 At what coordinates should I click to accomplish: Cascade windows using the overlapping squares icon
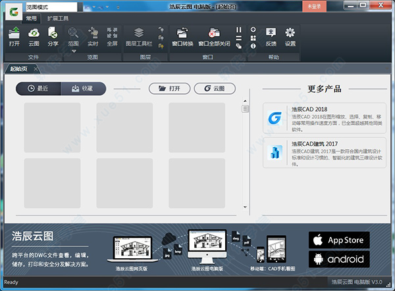tap(238, 46)
